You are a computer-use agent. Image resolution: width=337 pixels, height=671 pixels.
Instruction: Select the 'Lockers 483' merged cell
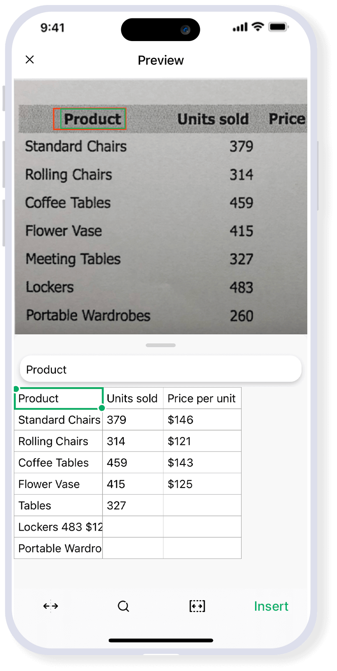tap(59, 527)
